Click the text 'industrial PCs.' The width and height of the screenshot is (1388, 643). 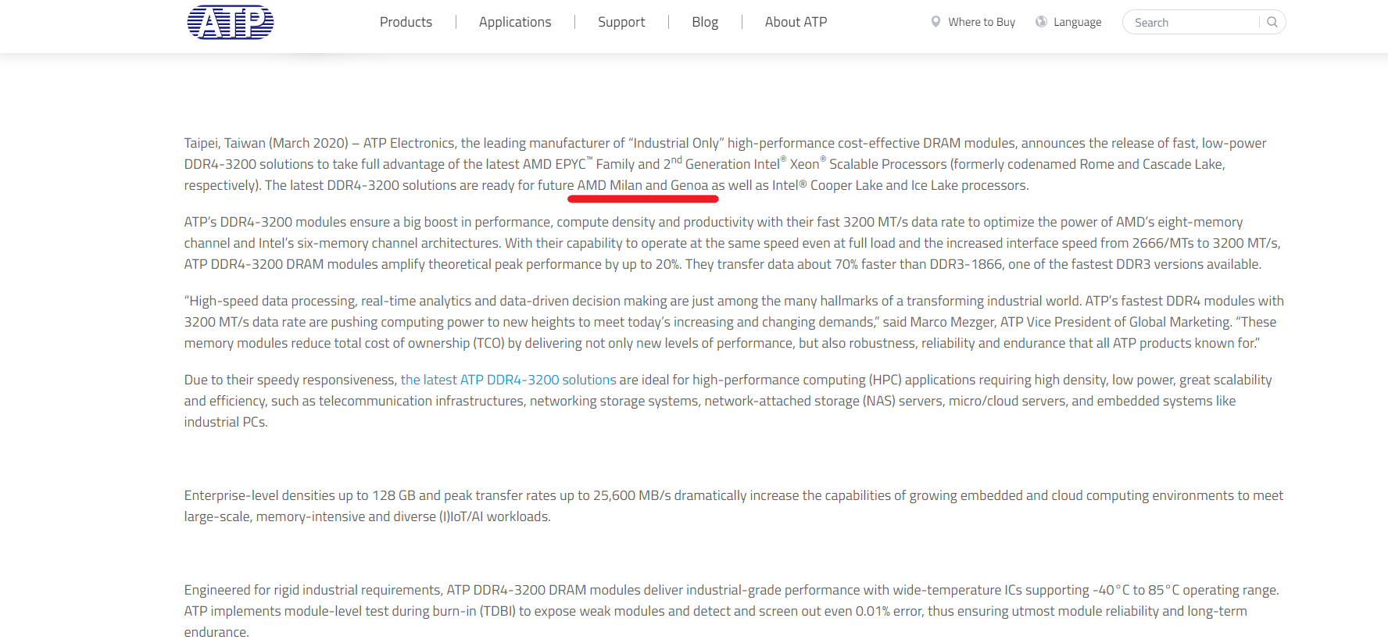coord(226,422)
